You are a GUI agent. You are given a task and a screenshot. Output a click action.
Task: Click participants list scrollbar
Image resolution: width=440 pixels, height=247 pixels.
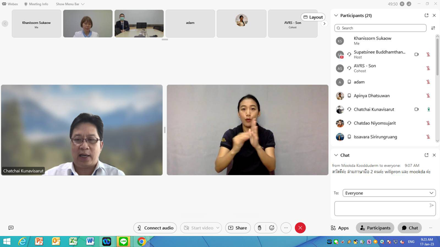pyautogui.click(x=437, y=57)
